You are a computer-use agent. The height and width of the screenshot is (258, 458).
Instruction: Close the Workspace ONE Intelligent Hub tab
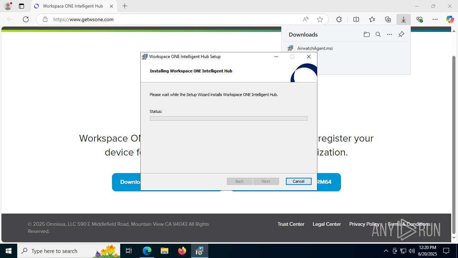tap(111, 6)
